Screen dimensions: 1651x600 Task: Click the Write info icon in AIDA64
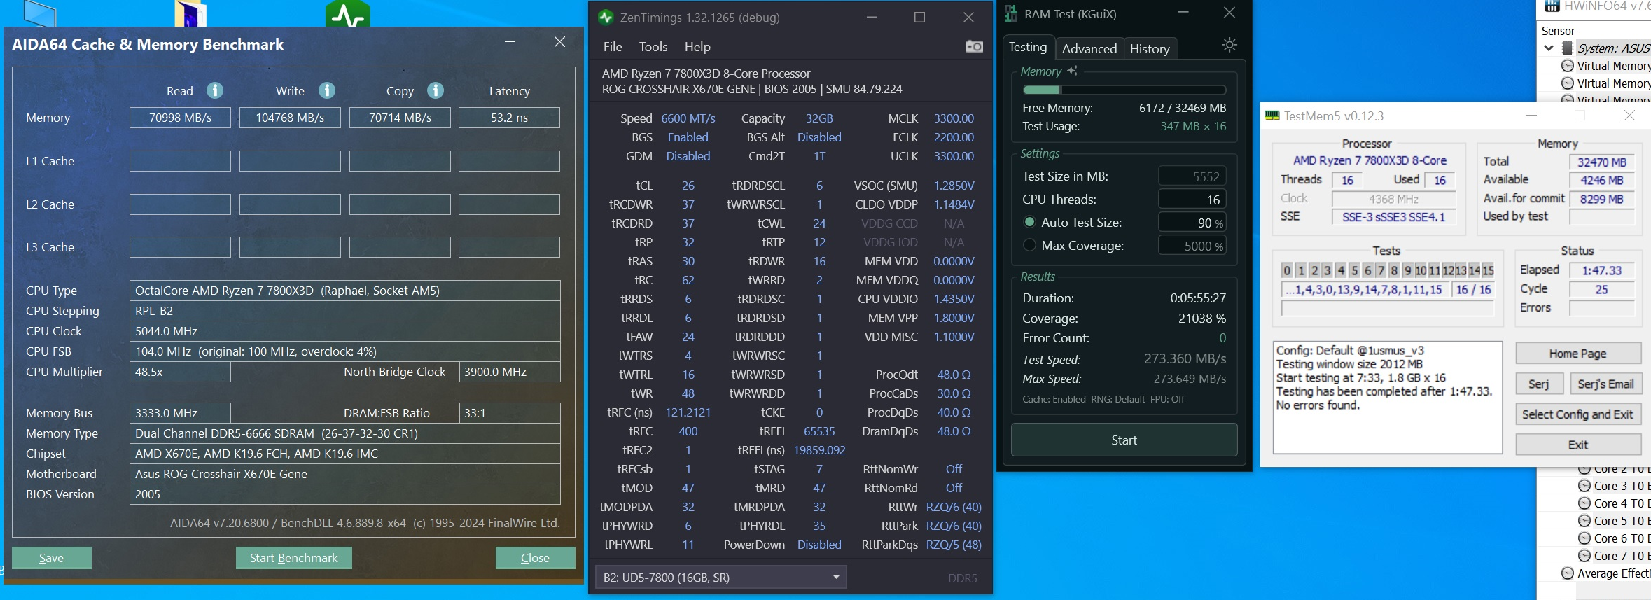point(327,90)
